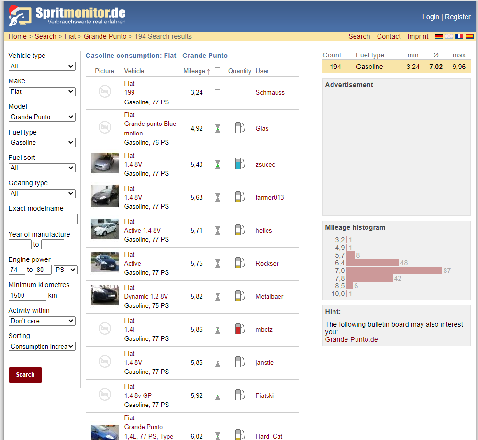This screenshot has height=440, width=478.
Task: Open the Fuel type dropdown
Action: tap(42, 143)
